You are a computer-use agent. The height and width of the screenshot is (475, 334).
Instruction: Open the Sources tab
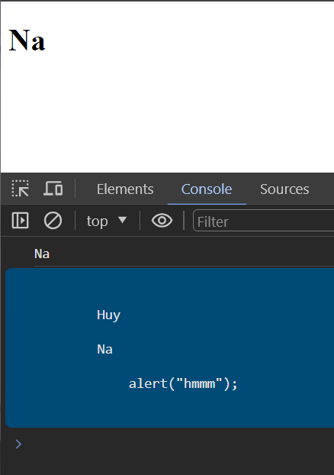[x=284, y=189]
